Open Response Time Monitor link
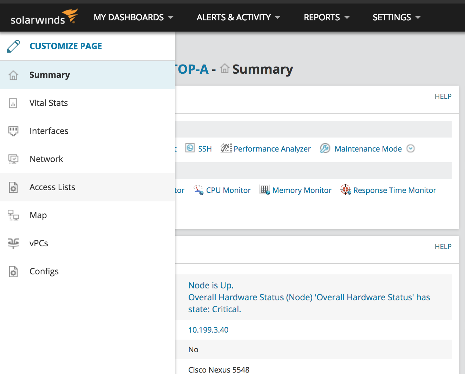Image resolution: width=465 pixels, height=374 pixels. point(395,191)
